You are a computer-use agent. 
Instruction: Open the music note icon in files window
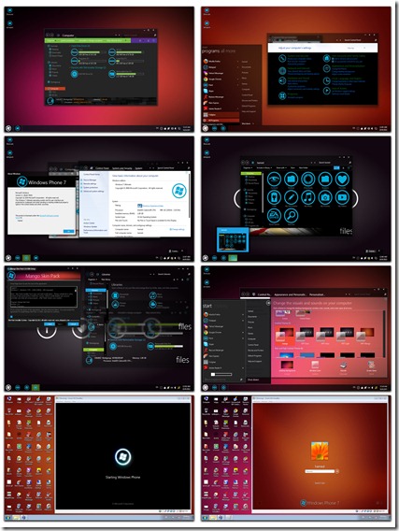307,197
